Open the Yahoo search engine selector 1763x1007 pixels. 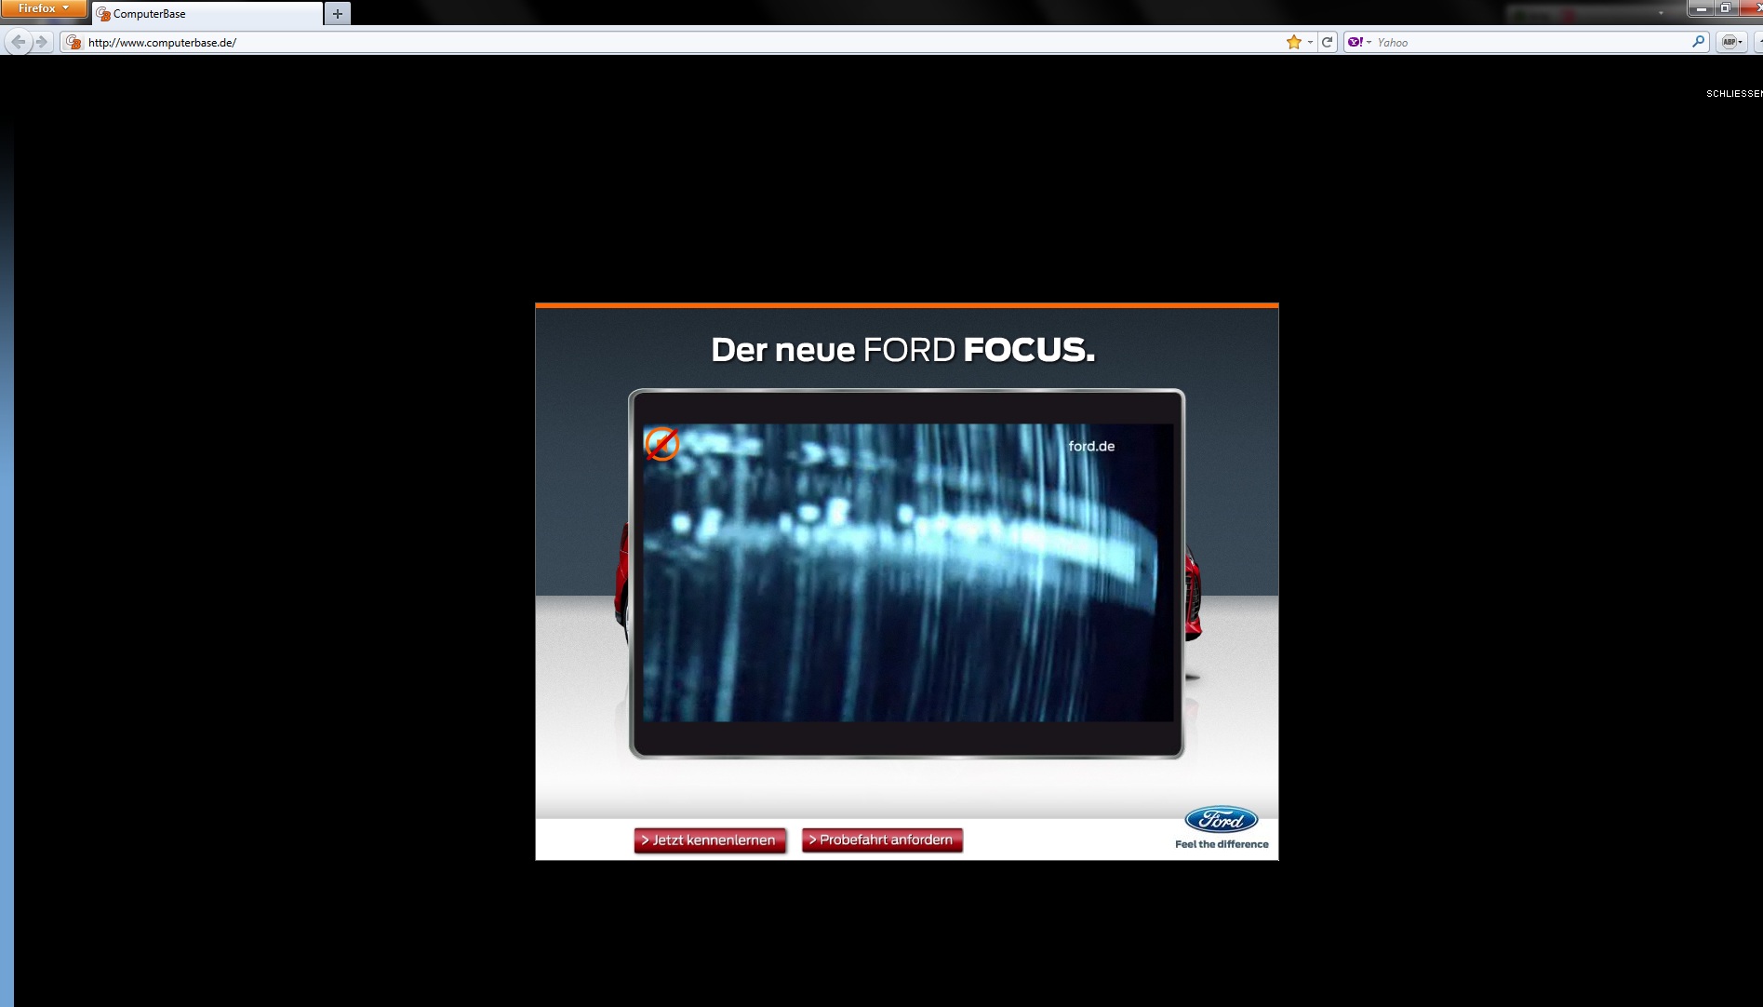pyautogui.click(x=1359, y=42)
